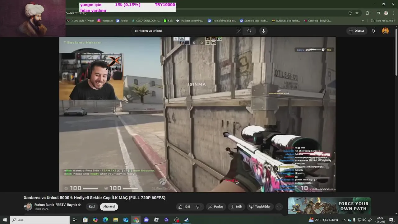The width and height of the screenshot is (398, 224).
Task: Open the Forge Your Own Path ad banner
Action: click(329, 206)
